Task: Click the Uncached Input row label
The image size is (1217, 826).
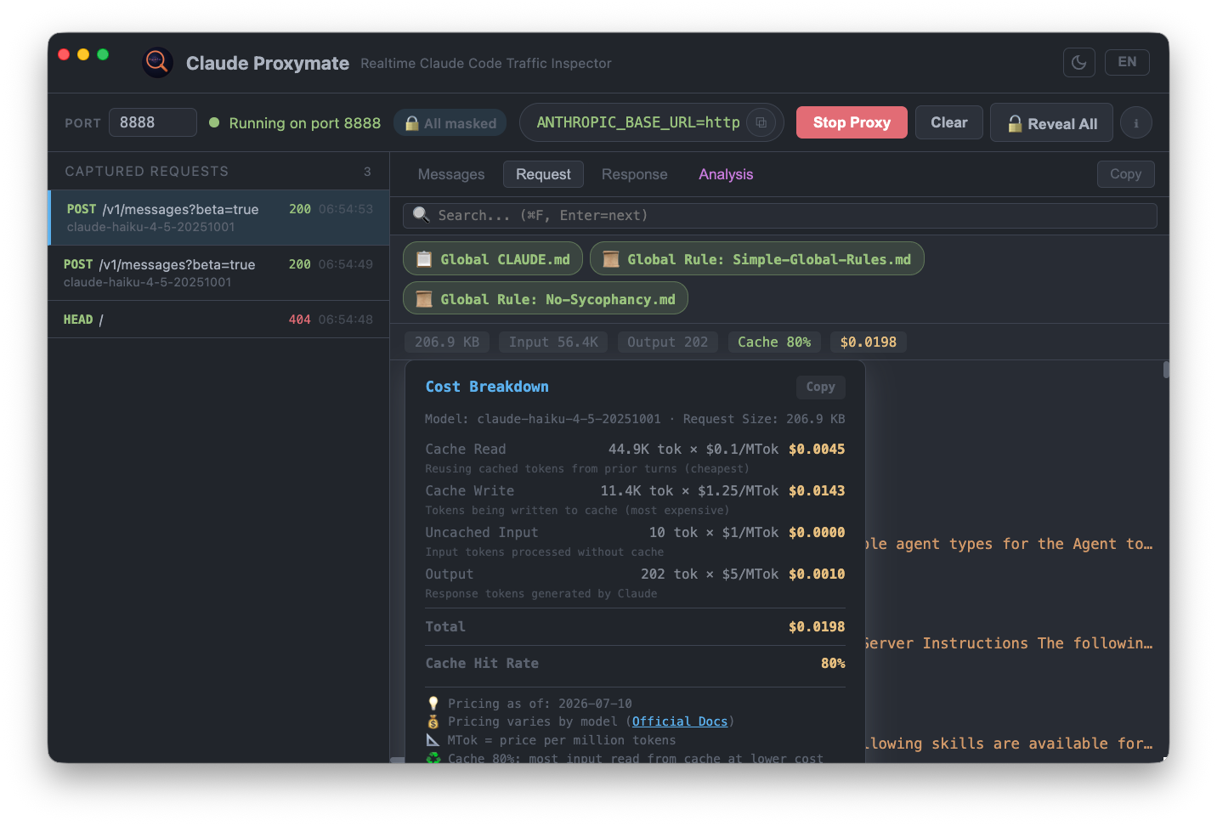Action: 482,532
